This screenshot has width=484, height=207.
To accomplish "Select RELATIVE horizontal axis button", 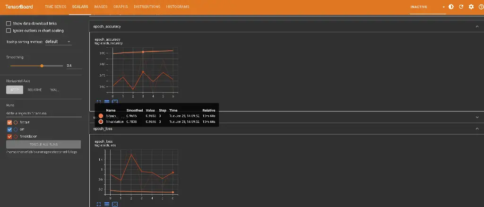I will [x=35, y=90].
